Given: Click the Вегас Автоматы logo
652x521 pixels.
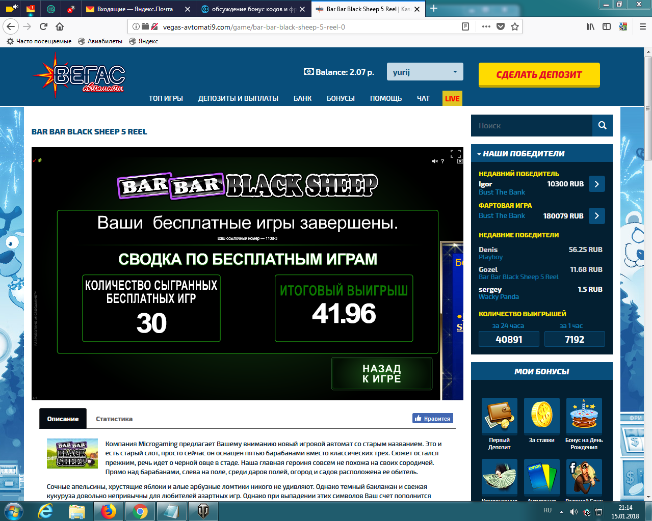Looking at the screenshot, I should (79, 75).
